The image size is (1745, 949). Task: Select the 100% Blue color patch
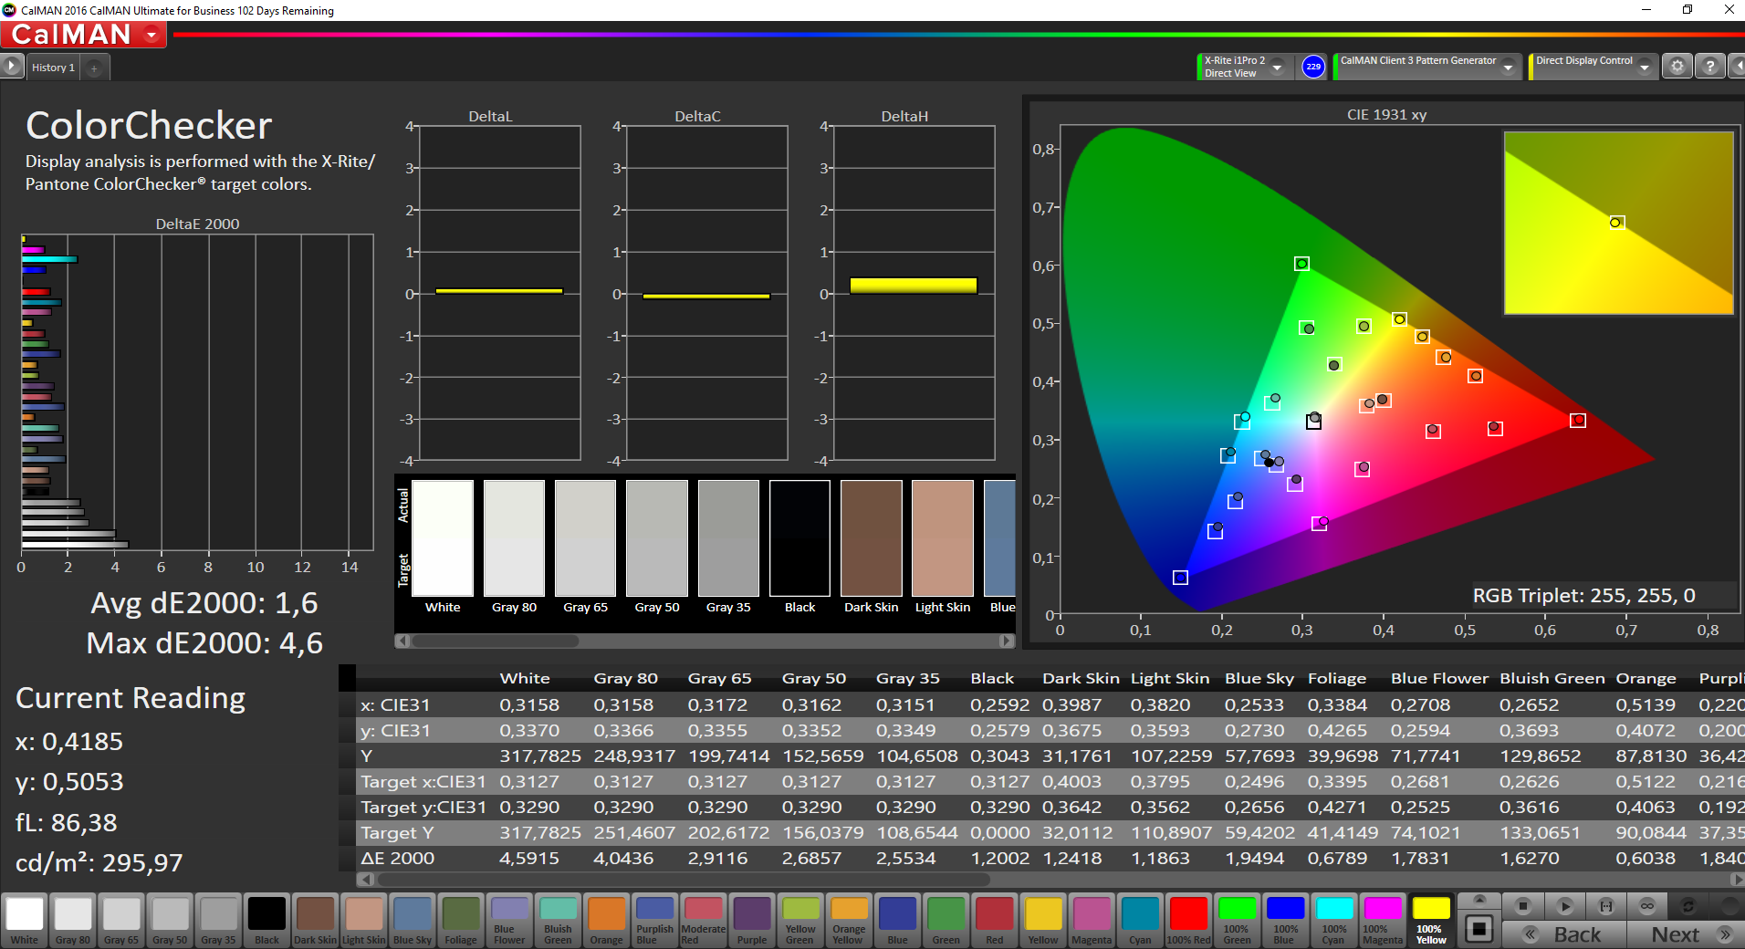point(1285,920)
